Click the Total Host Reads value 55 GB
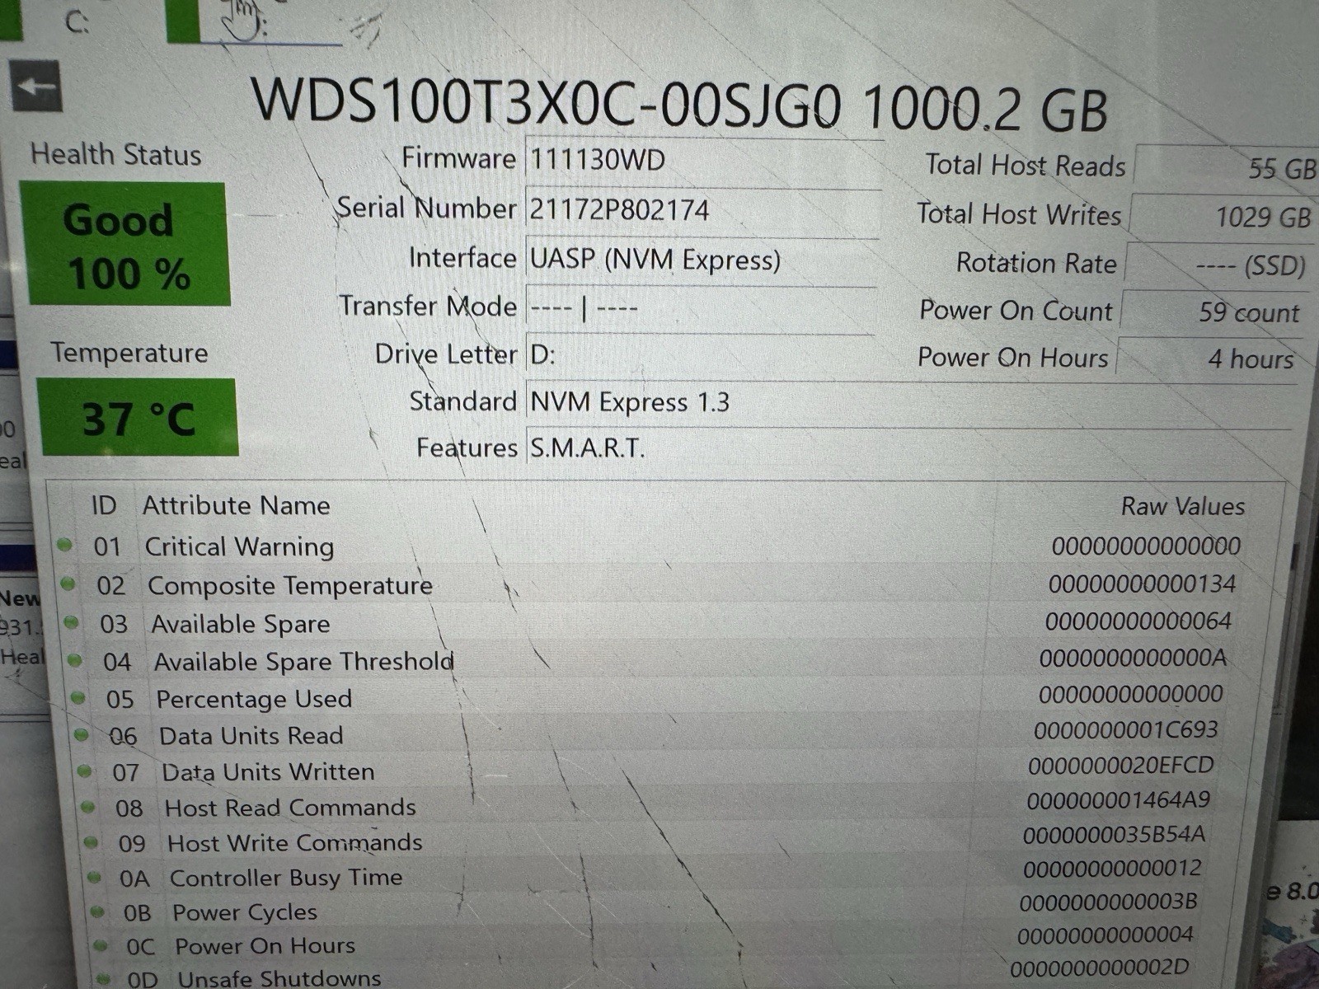Image resolution: width=1319 pixels, height=989 pixels. (x=1227, y=167)
